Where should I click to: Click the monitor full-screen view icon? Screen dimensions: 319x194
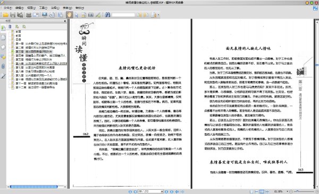tap(45, 15)
